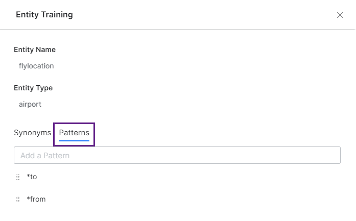Select the Patterns tab
The height and width of the screenshot is (221, 356).
(74, 133)
